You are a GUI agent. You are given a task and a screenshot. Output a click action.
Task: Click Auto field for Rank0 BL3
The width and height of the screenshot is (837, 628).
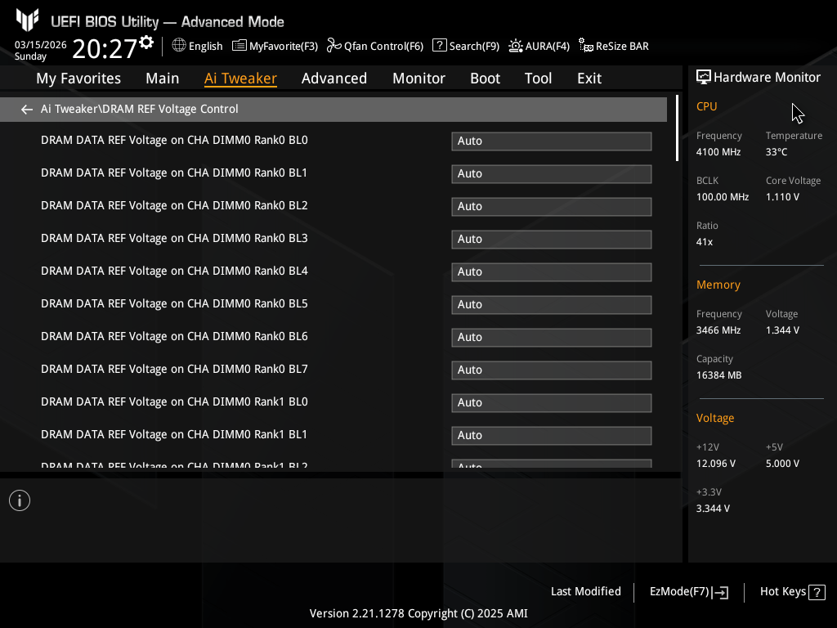552,240
